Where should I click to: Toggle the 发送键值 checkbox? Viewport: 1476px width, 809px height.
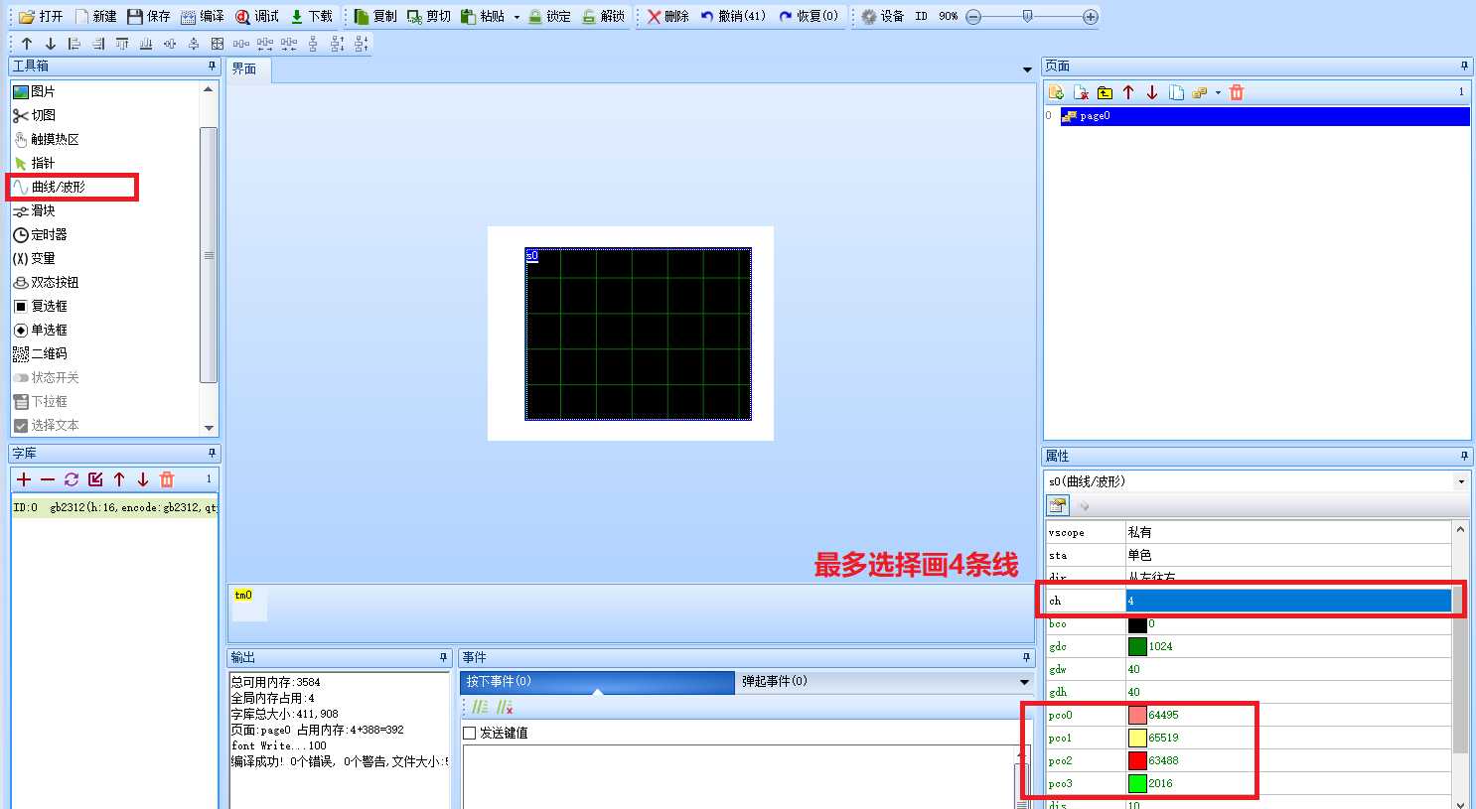[x=470, y=733]
